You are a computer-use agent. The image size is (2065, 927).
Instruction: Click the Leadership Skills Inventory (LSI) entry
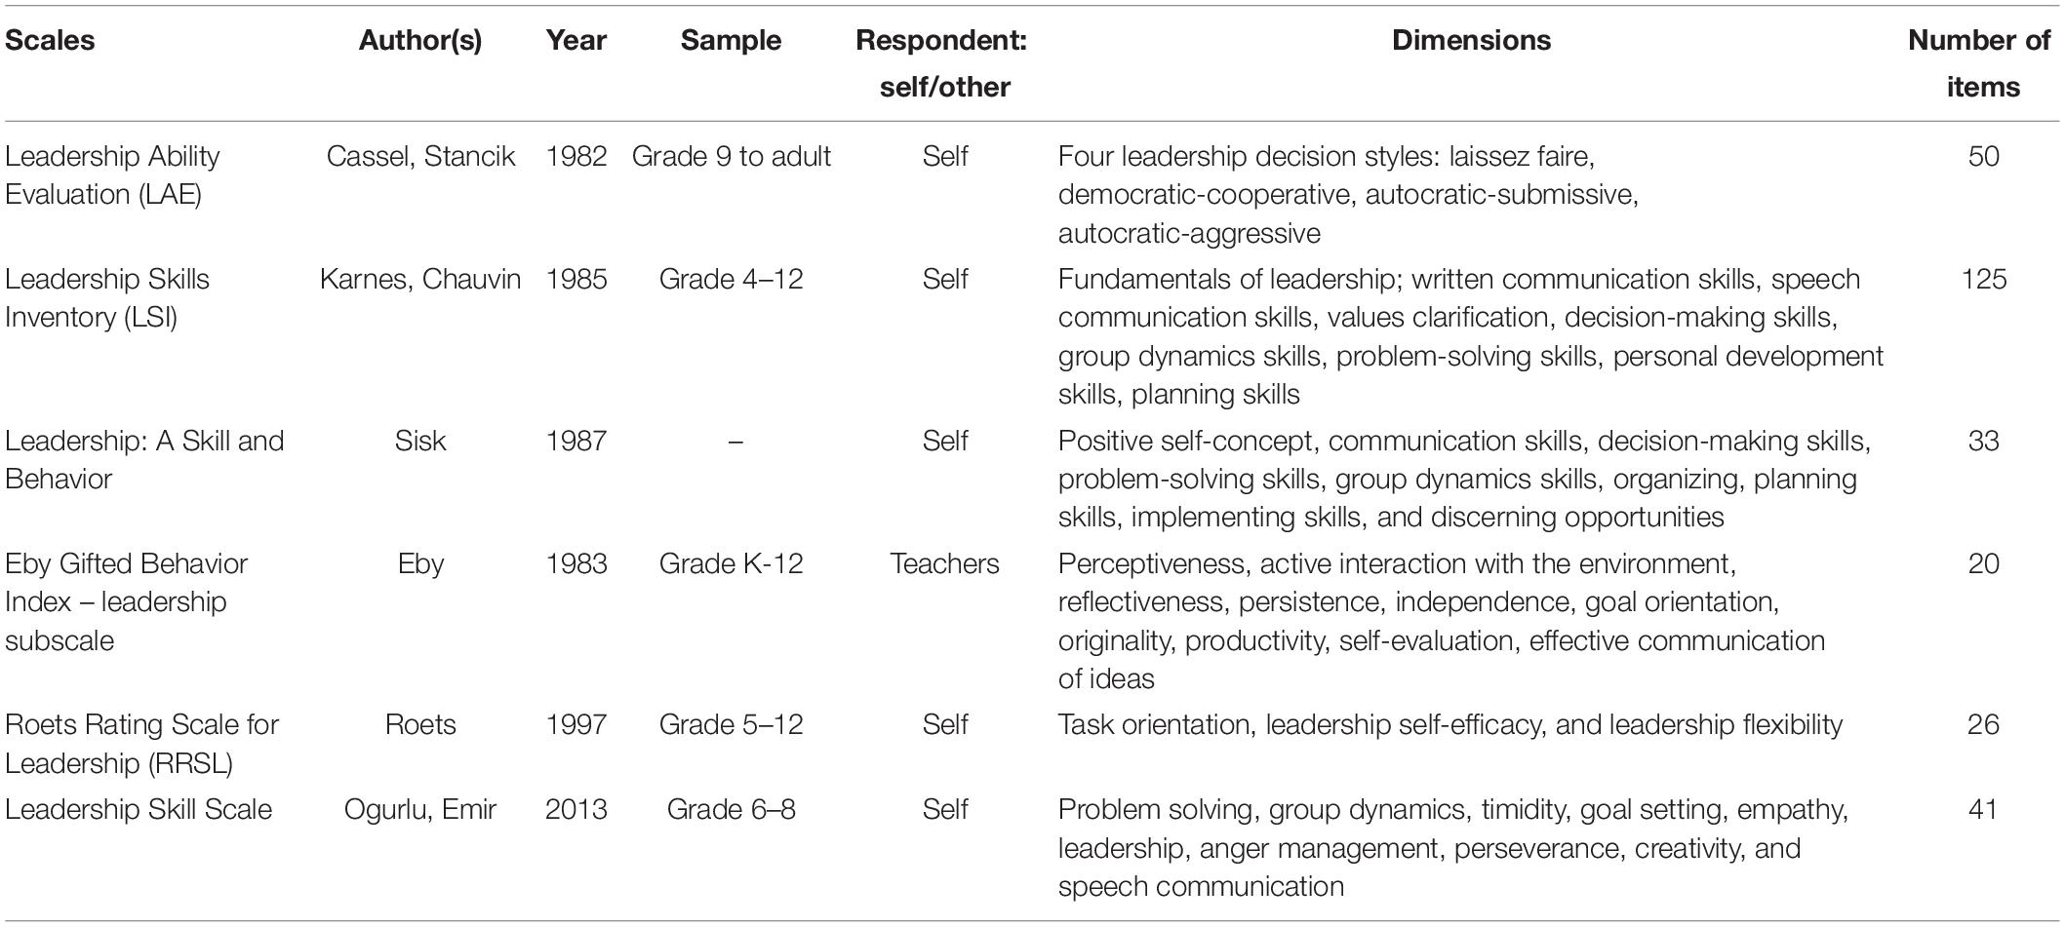[107, 298]
